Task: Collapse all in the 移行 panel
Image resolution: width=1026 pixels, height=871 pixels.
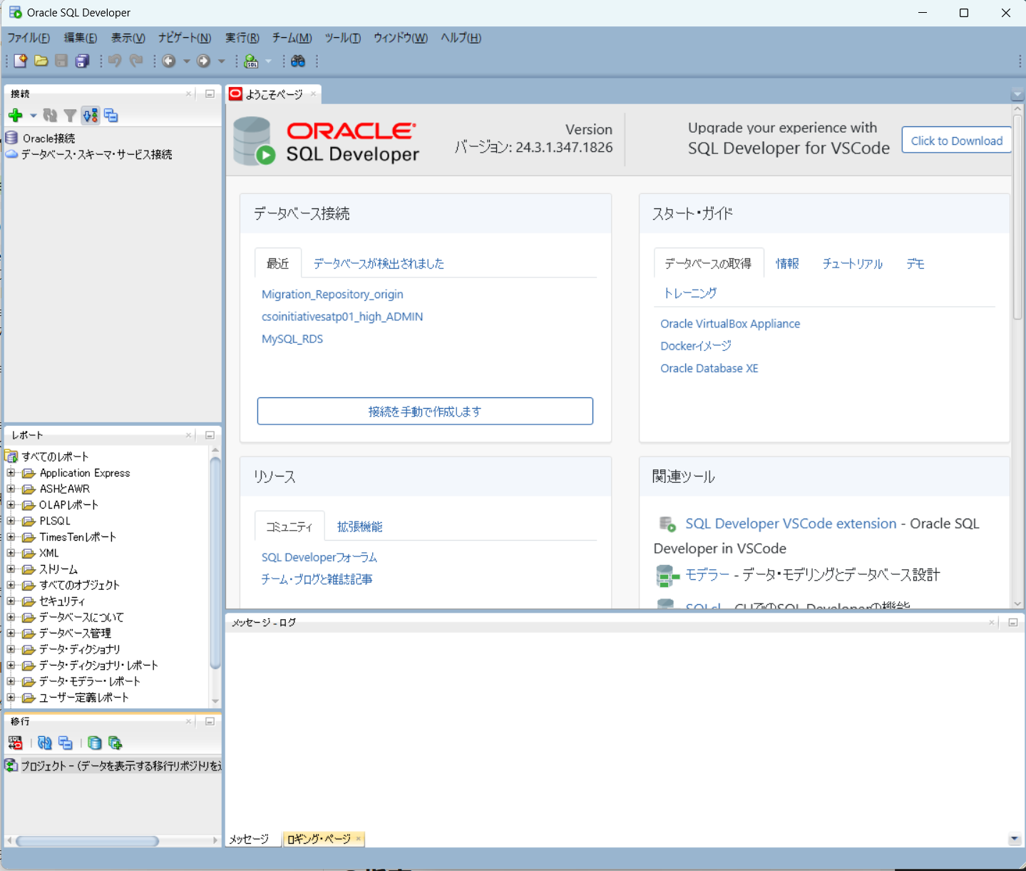Action: (x=66, y=743)
